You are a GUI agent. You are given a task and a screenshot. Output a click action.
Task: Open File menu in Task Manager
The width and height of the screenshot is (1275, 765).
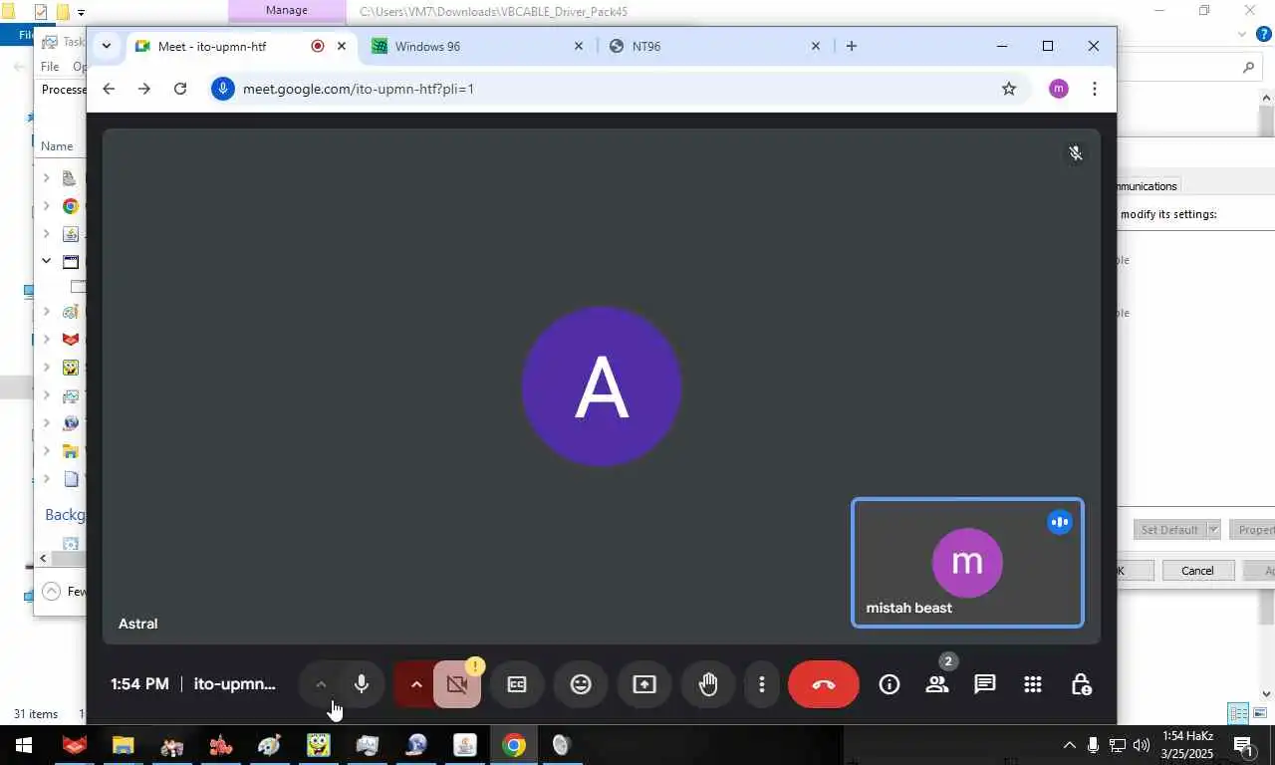tap(50, 67)
